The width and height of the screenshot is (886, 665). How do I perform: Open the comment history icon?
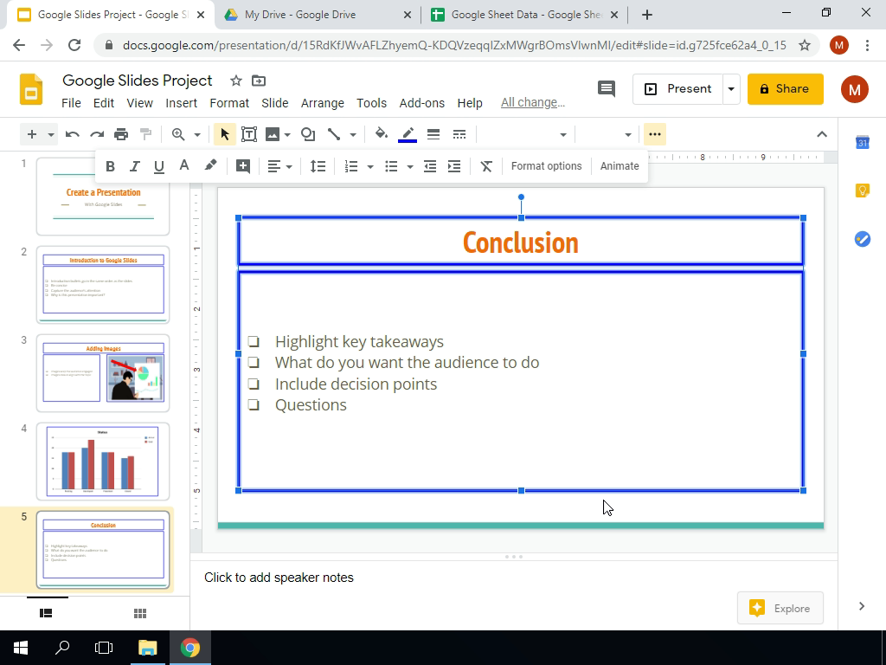coord(607,89)
